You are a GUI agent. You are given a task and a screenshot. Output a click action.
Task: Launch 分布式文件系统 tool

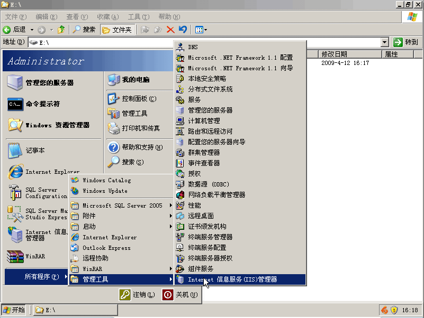pyautogui.click(x=240, y=89)
